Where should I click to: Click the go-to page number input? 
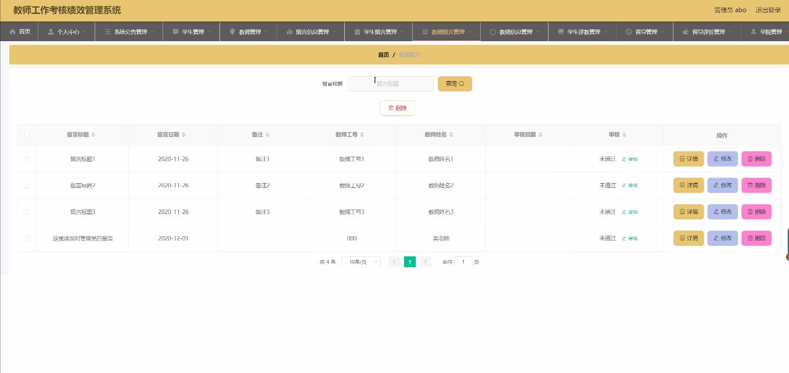[463, 262]
